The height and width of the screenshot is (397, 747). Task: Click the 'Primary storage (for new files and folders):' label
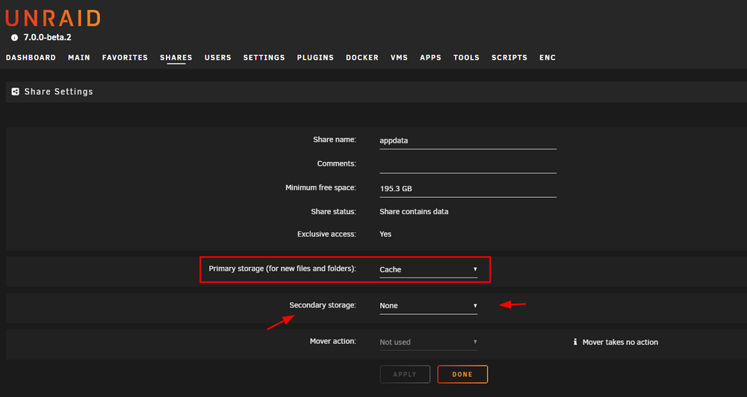pos(282,269)
